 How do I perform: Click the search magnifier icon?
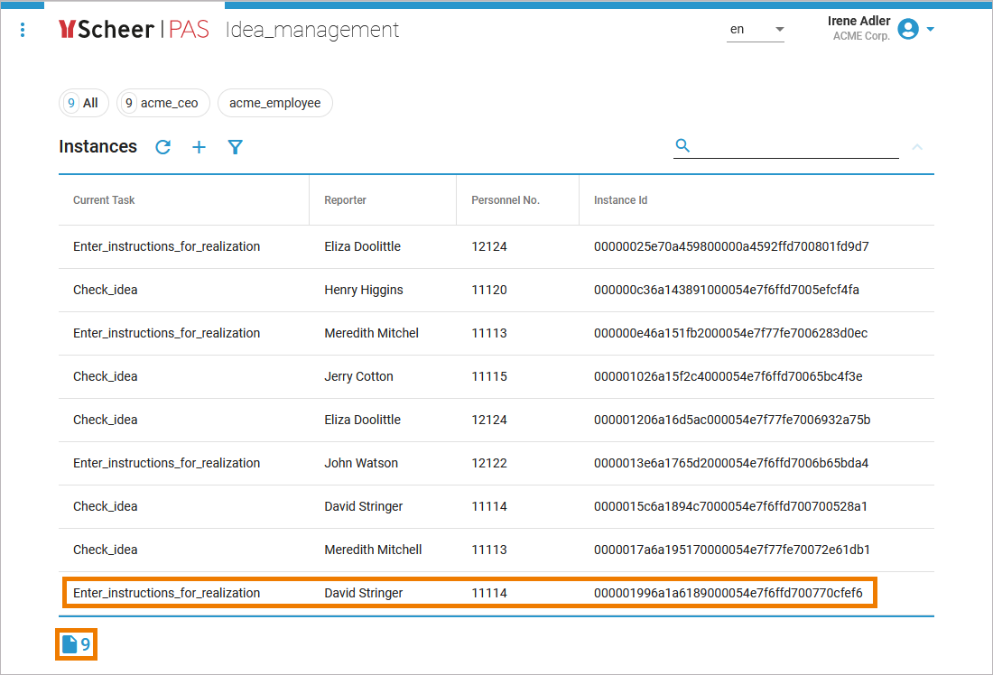682,145
